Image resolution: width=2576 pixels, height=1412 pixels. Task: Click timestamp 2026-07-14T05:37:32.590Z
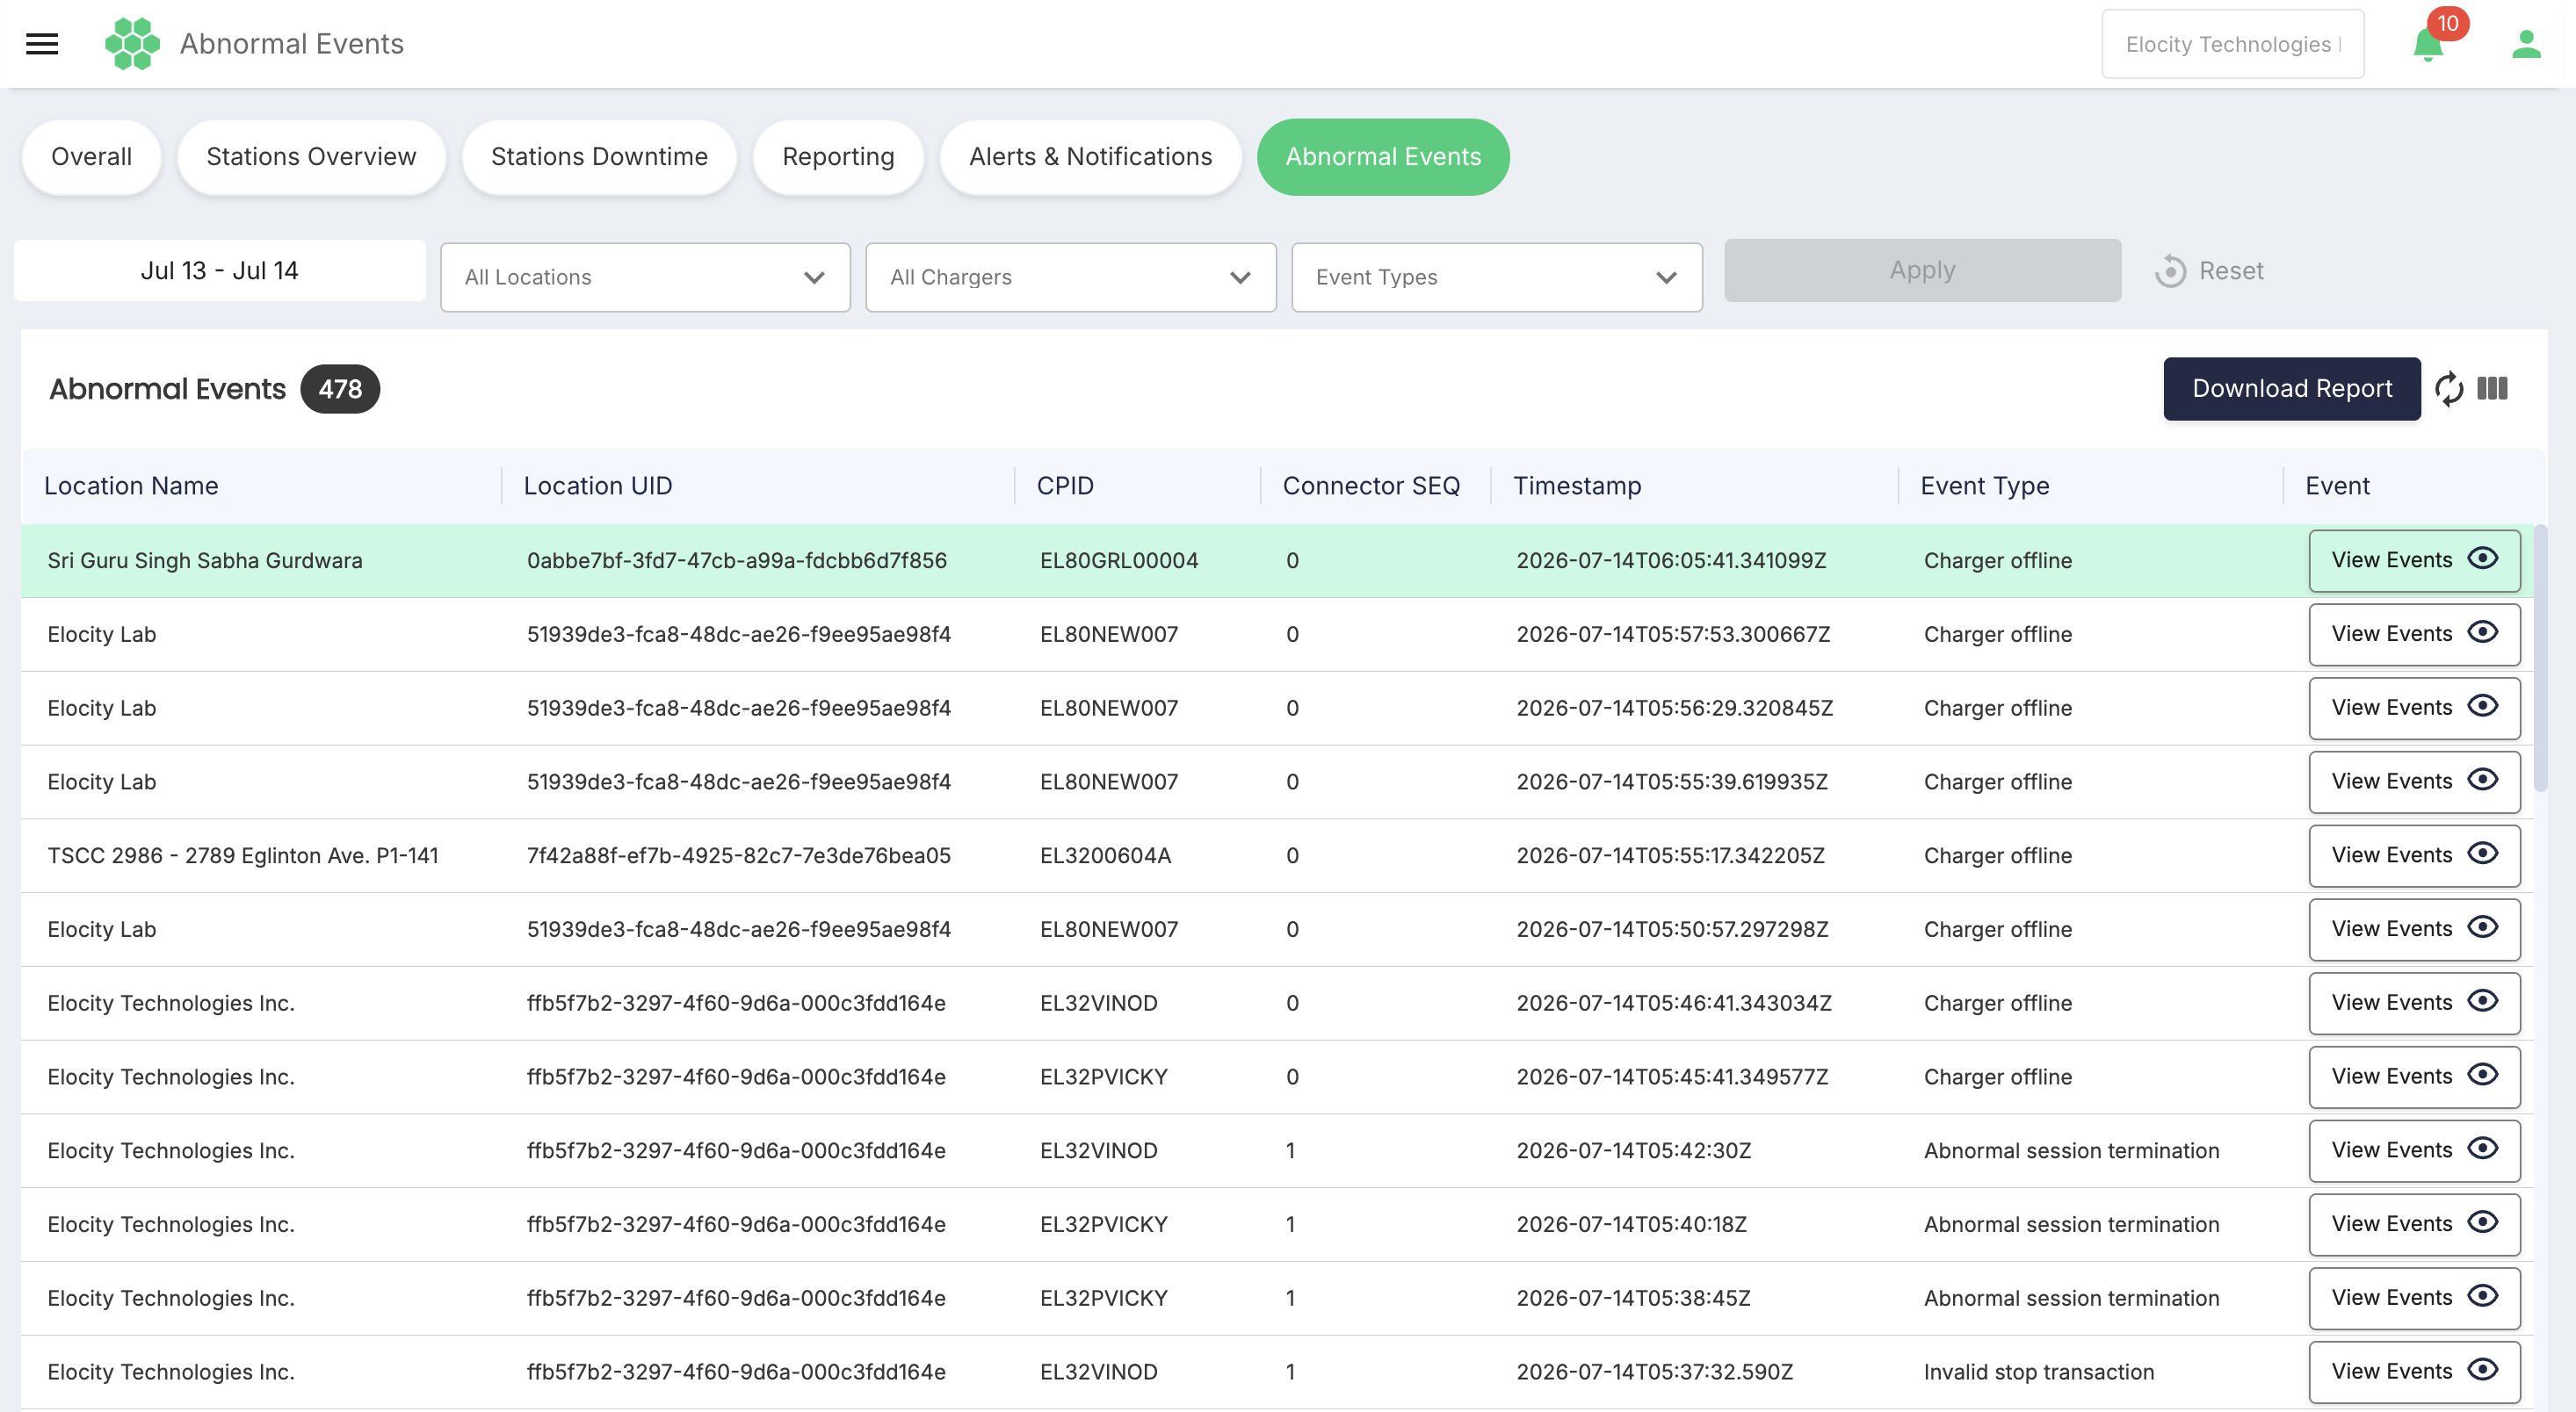pos(1655,1372)
